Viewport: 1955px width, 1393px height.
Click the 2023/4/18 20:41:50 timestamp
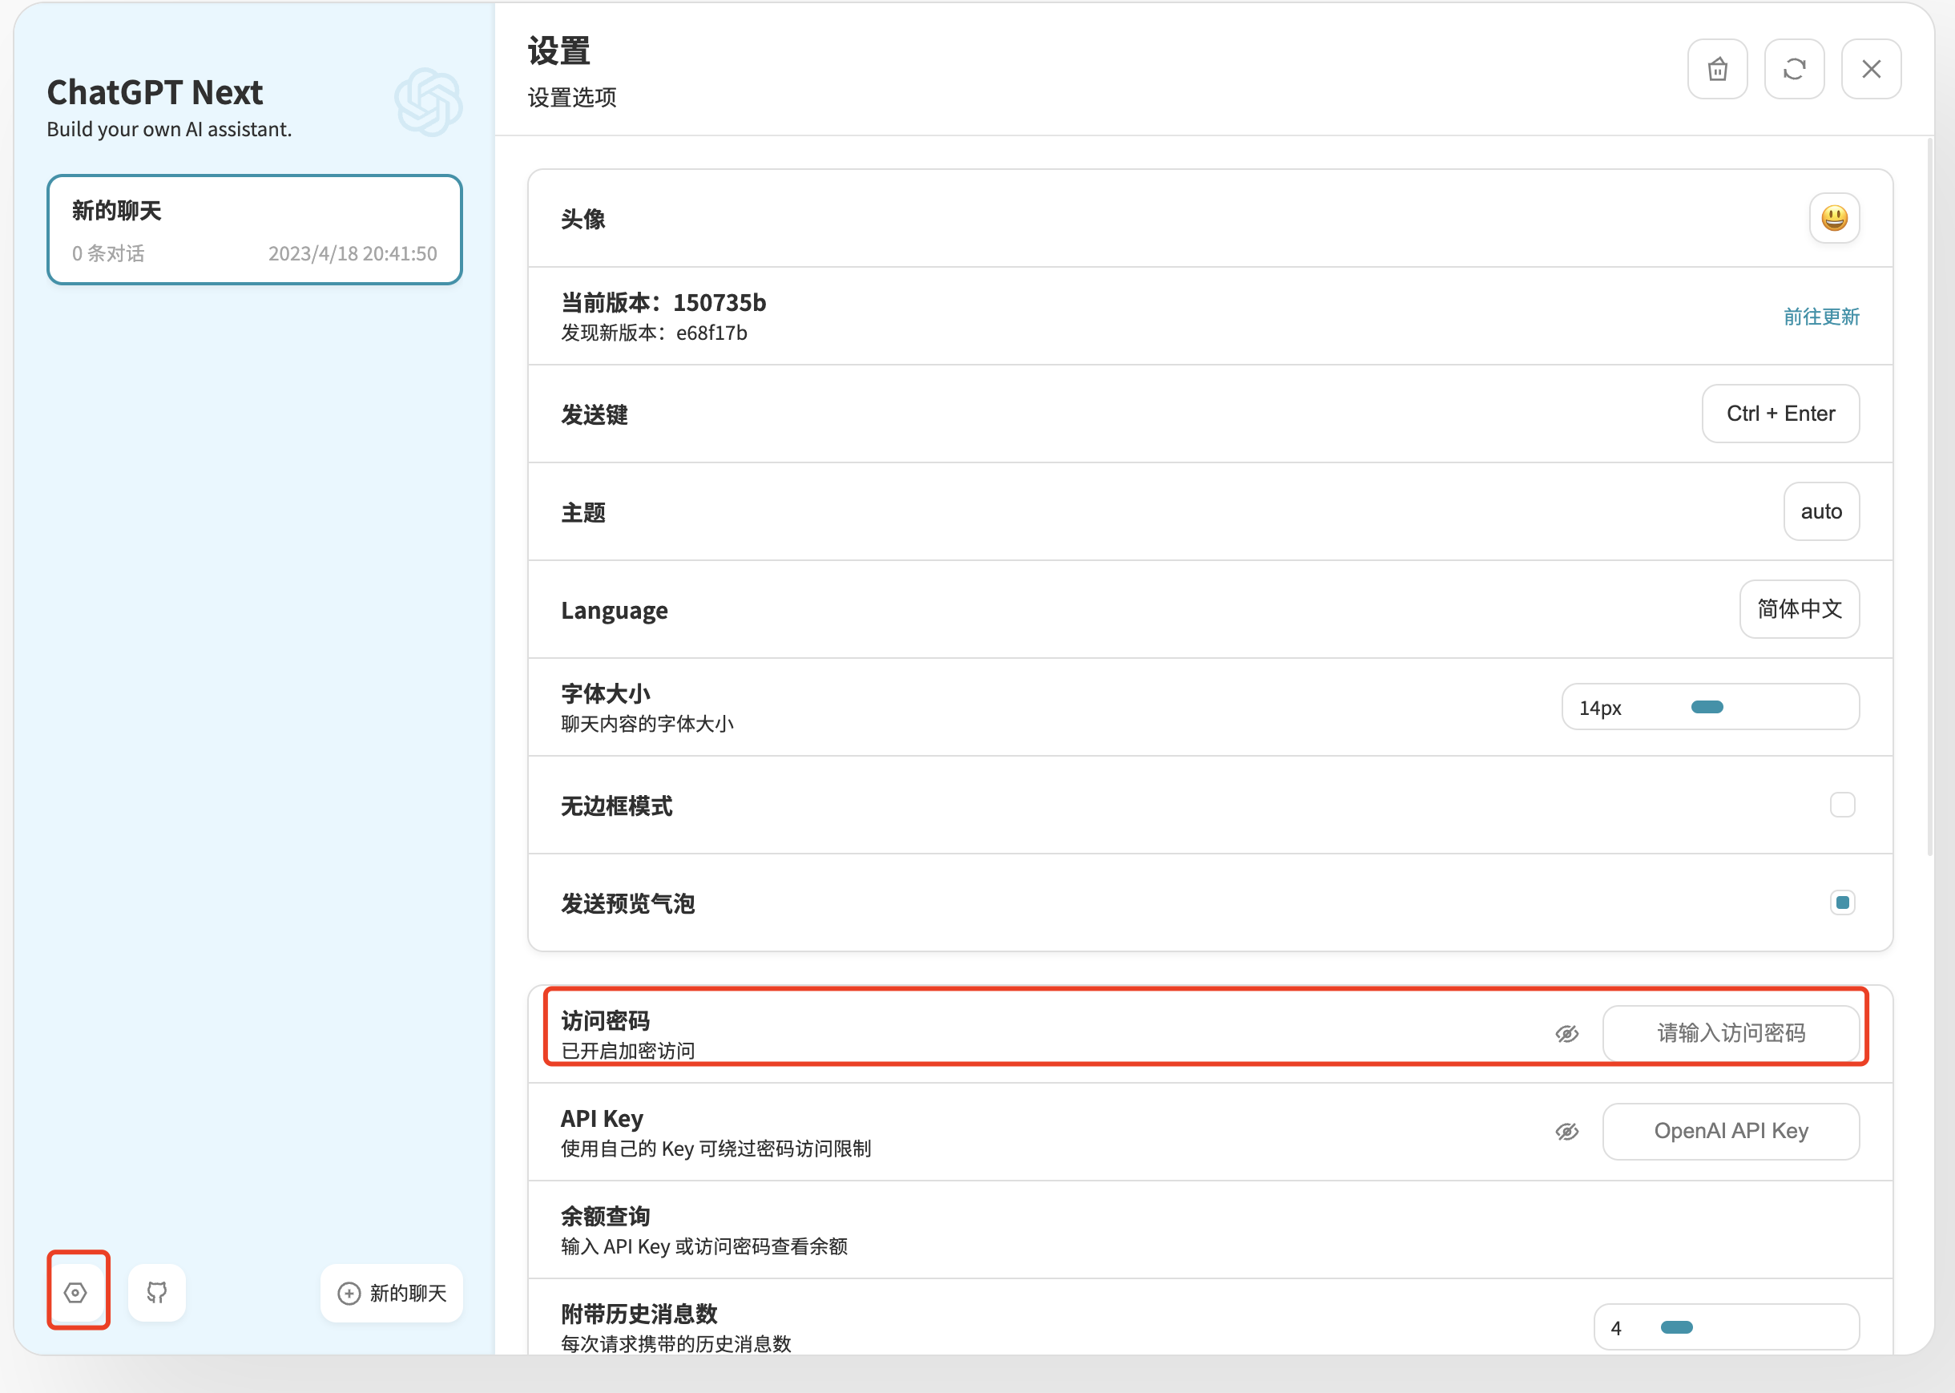[x=353, y=254]
